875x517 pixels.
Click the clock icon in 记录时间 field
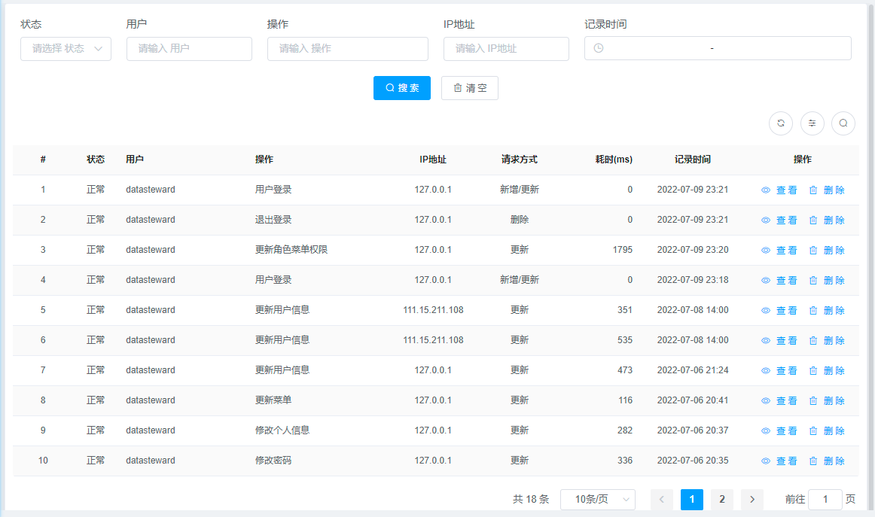(x=599, y=48)
